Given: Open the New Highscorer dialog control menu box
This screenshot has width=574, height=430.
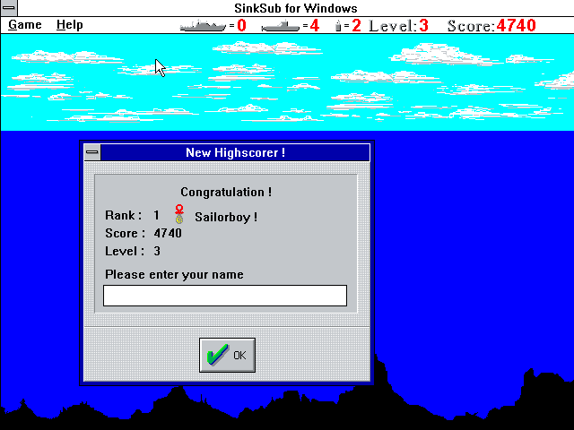Looking at the screenshot, I should click(x=91, y=152).
